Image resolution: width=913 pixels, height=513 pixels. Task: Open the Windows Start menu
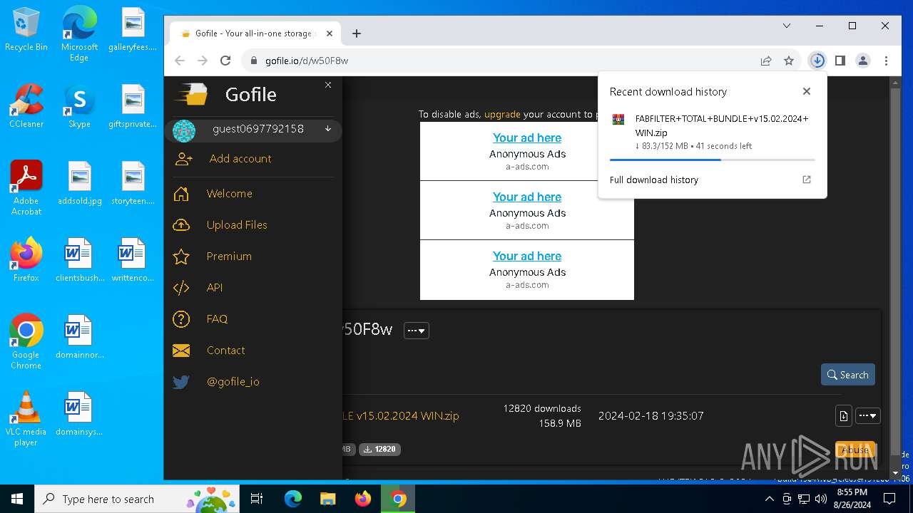(17, 499)
